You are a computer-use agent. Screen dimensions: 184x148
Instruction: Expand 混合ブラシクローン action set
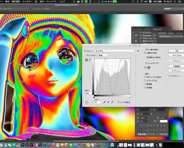pyautogui.click(x=141, y=41)
